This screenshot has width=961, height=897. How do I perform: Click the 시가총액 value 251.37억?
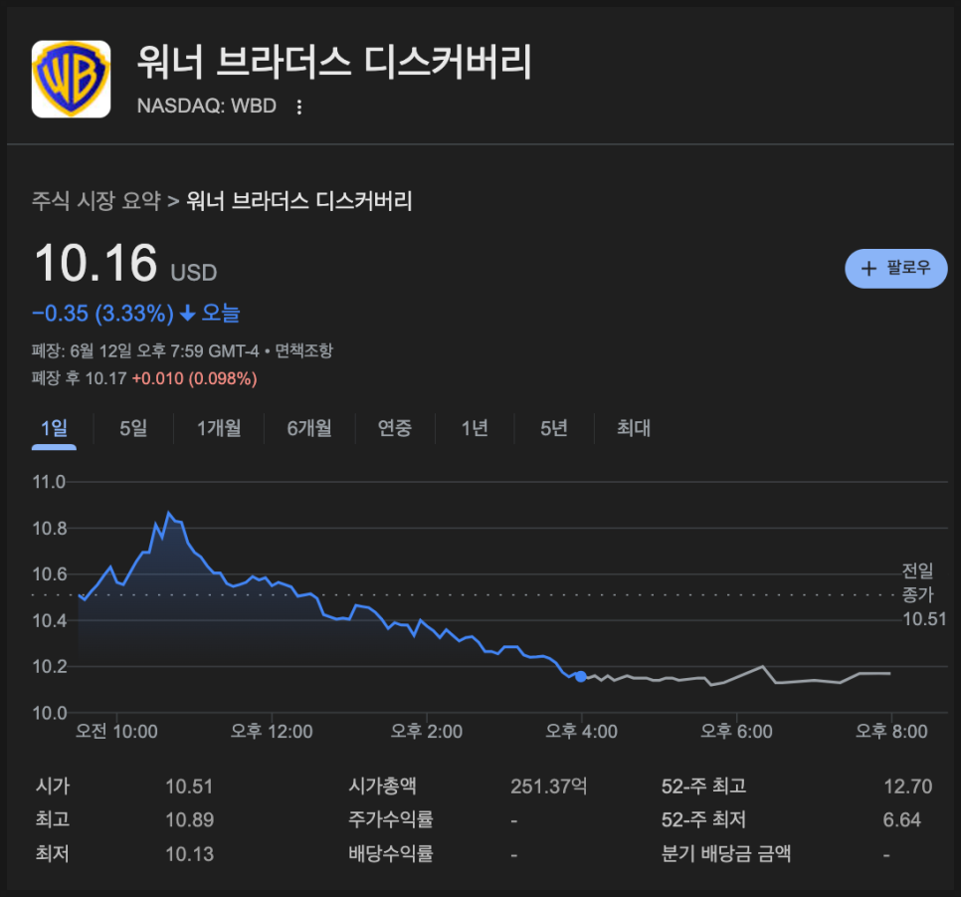(x=549, y=786)
